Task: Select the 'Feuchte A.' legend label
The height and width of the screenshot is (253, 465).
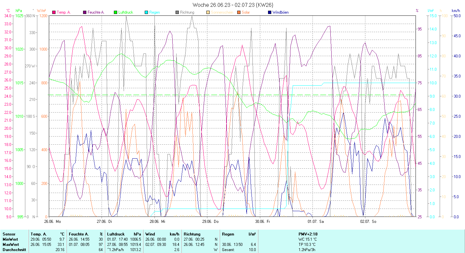Action: (96, 13)
